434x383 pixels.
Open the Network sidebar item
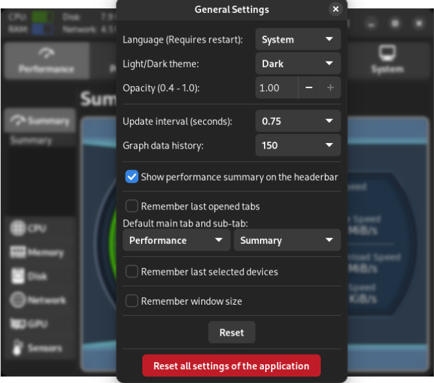(40, 300)
